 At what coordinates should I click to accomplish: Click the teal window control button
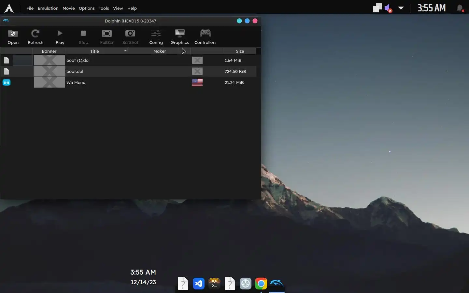[239, 21]
